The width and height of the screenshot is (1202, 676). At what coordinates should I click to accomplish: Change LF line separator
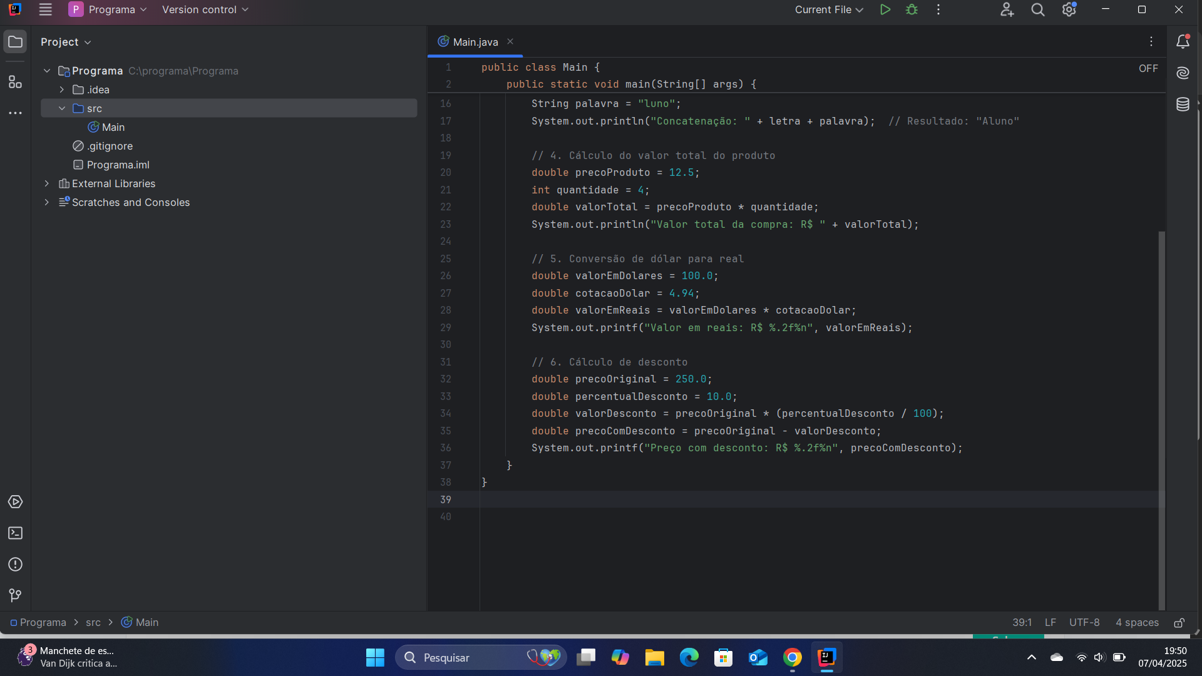coord(1050,623)
